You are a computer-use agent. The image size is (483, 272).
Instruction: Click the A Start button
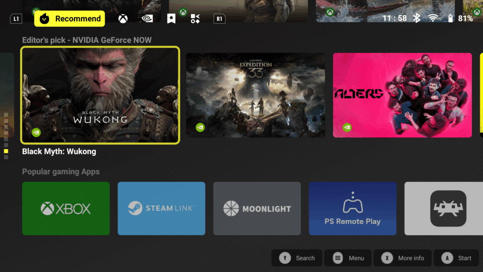(x=457, y=258)
